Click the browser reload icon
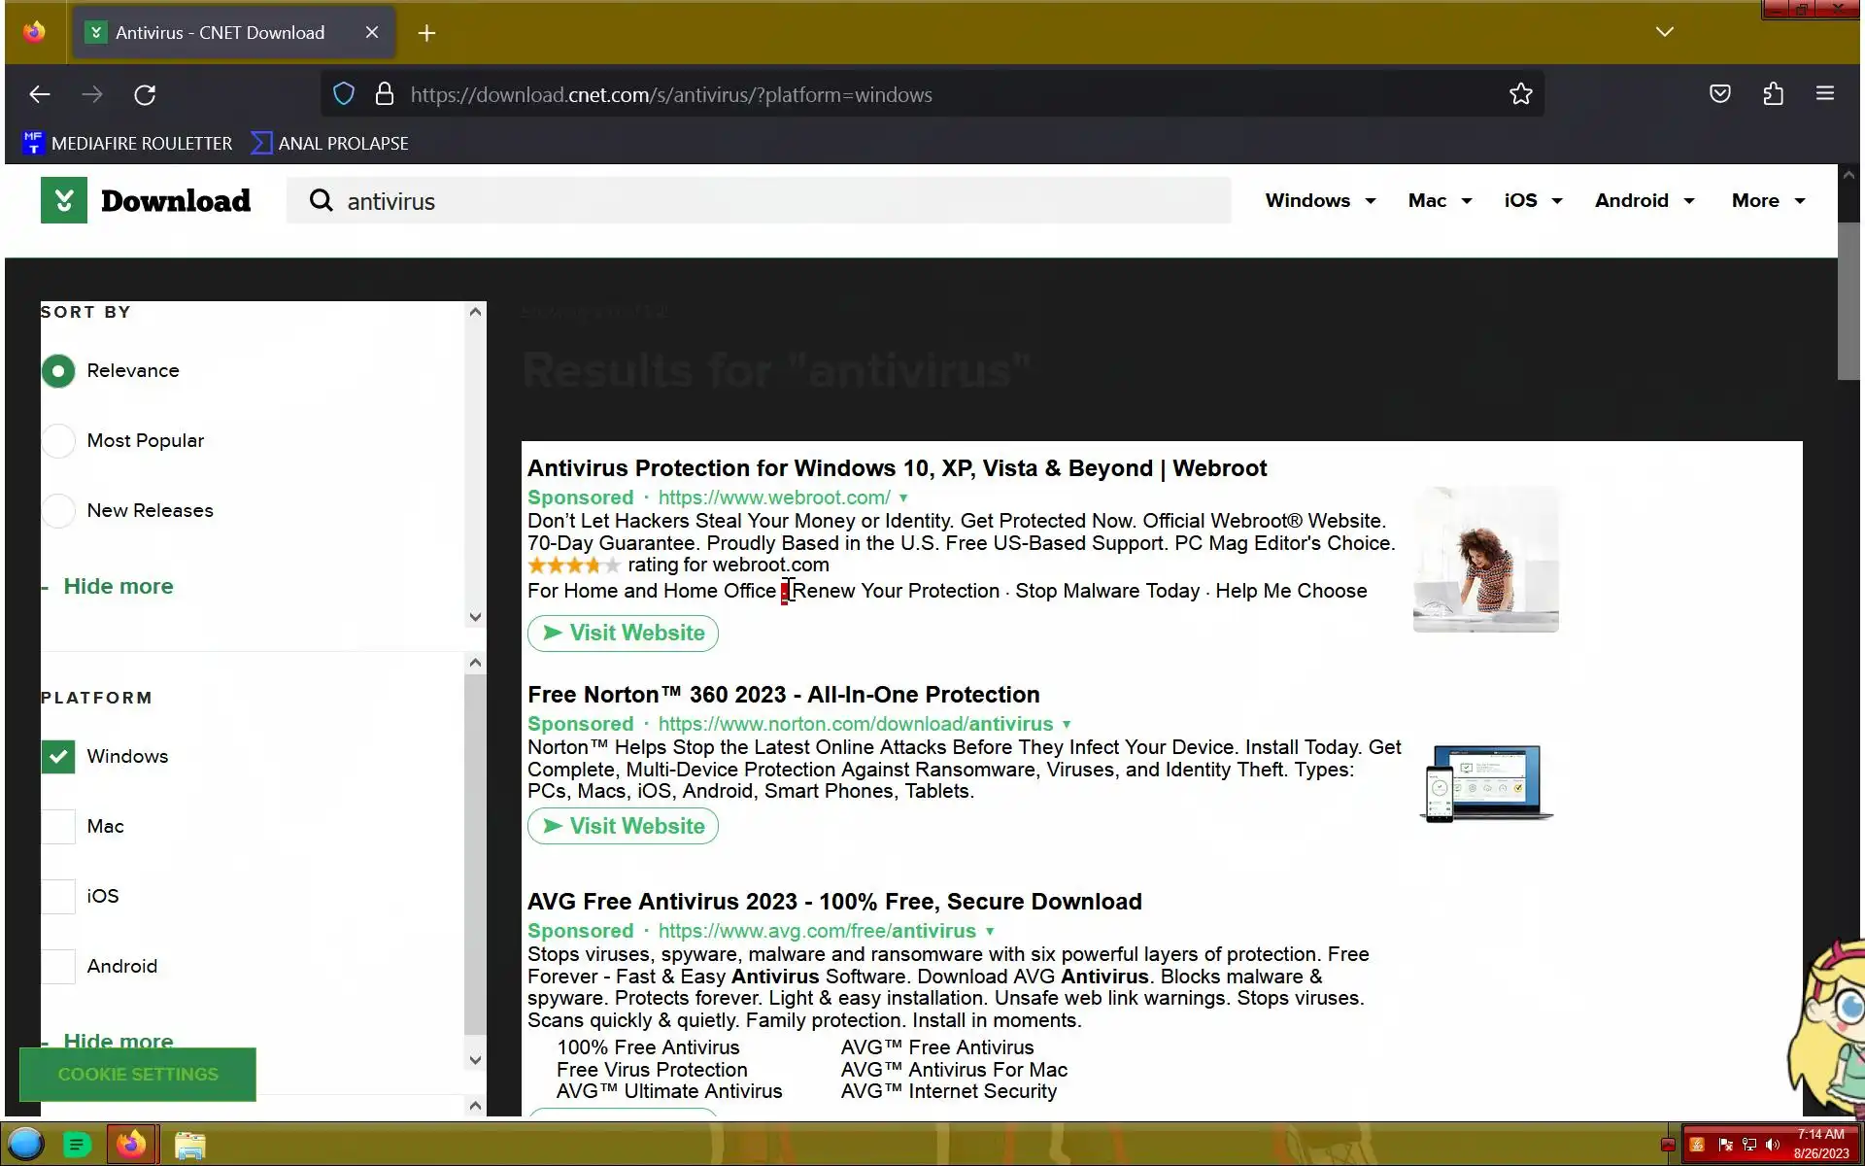The image size is (1865, 1166). pyautogui.click(x=145, y=94)
